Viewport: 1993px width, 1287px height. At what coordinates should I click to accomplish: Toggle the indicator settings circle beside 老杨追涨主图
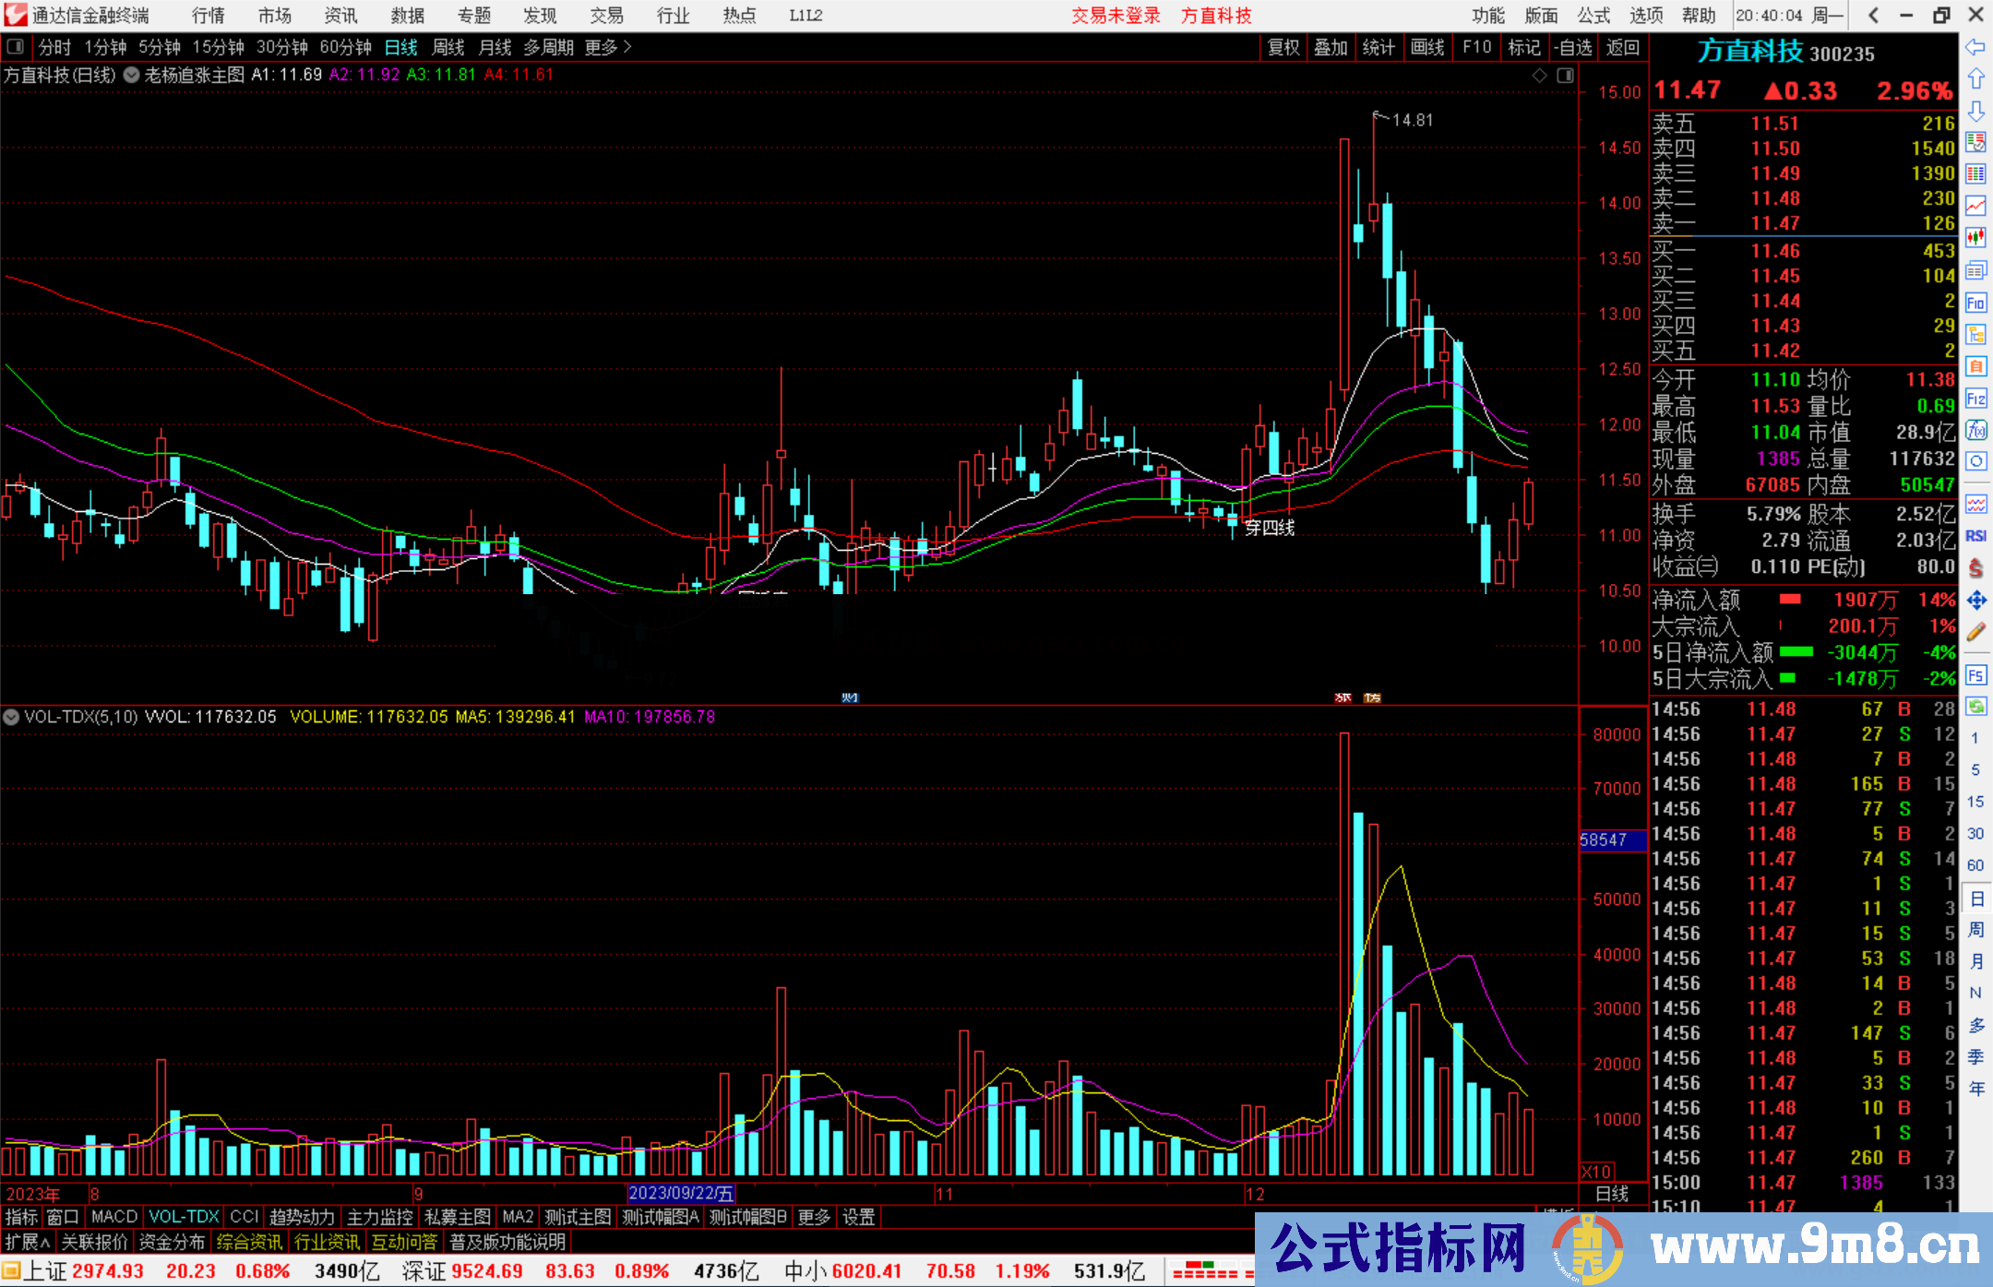(x=132, y=76)
